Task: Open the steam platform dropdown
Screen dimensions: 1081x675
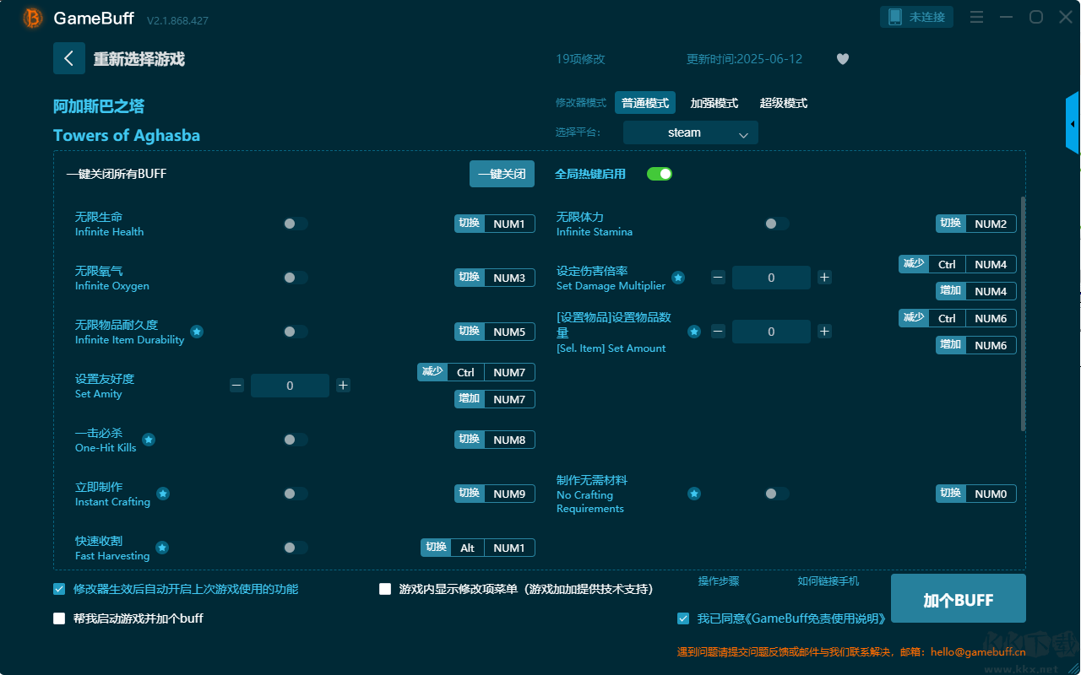Action: tap(691, 132)
